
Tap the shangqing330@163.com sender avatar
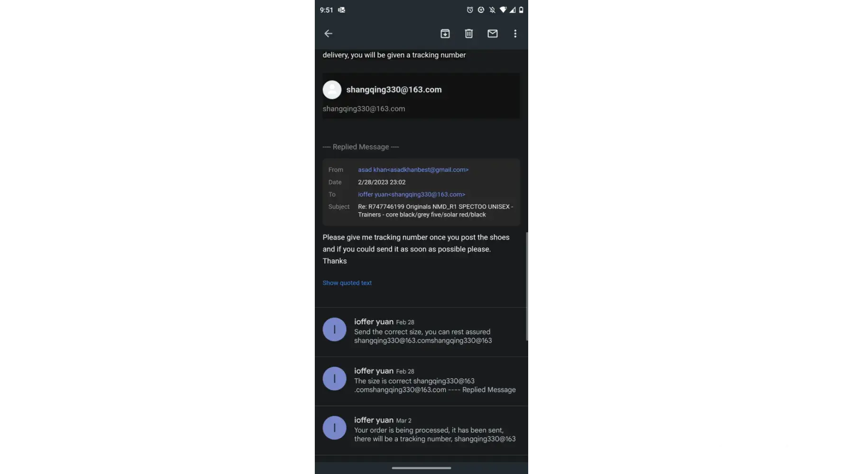332,90
